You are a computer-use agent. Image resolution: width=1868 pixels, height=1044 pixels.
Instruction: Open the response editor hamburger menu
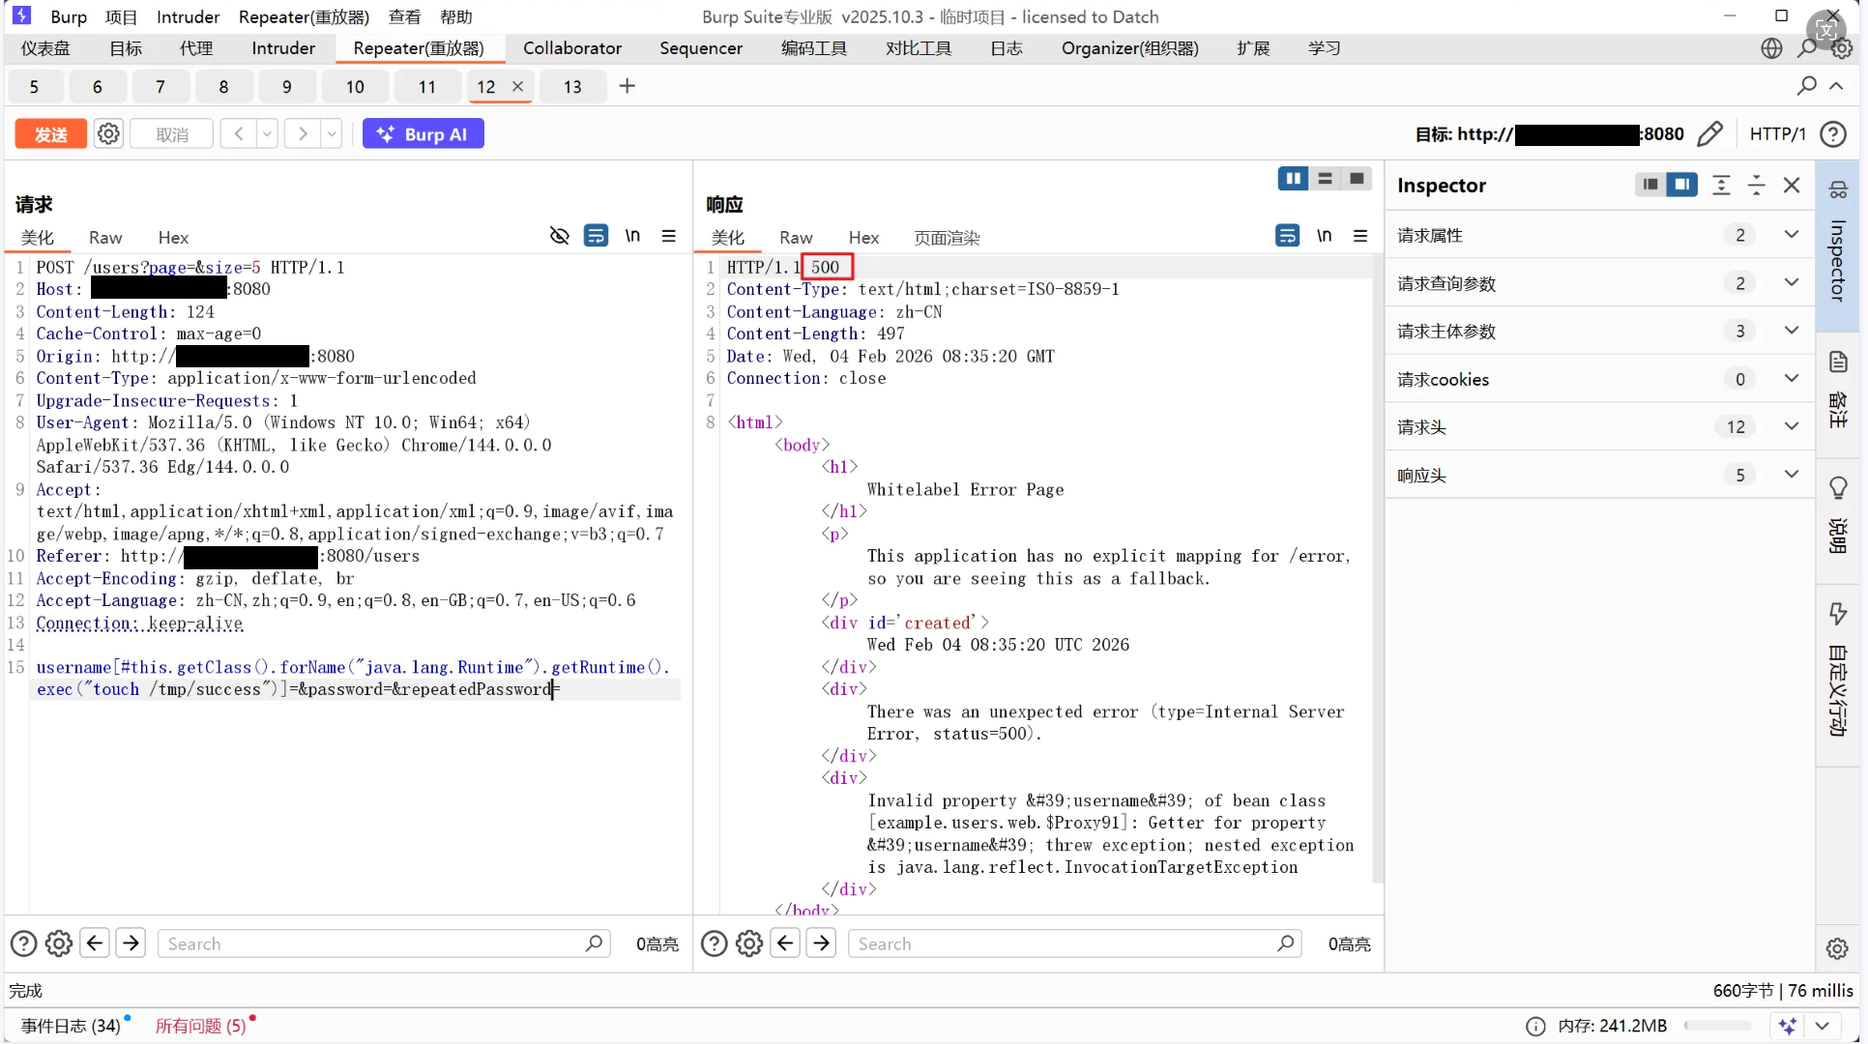tap(1359, 236)
